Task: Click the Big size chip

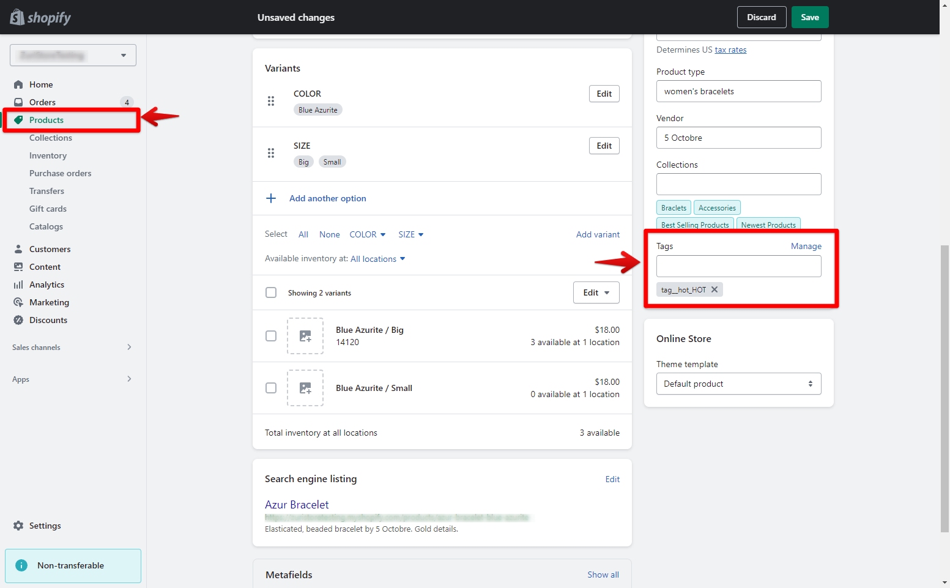Action: tap(304, 162)
